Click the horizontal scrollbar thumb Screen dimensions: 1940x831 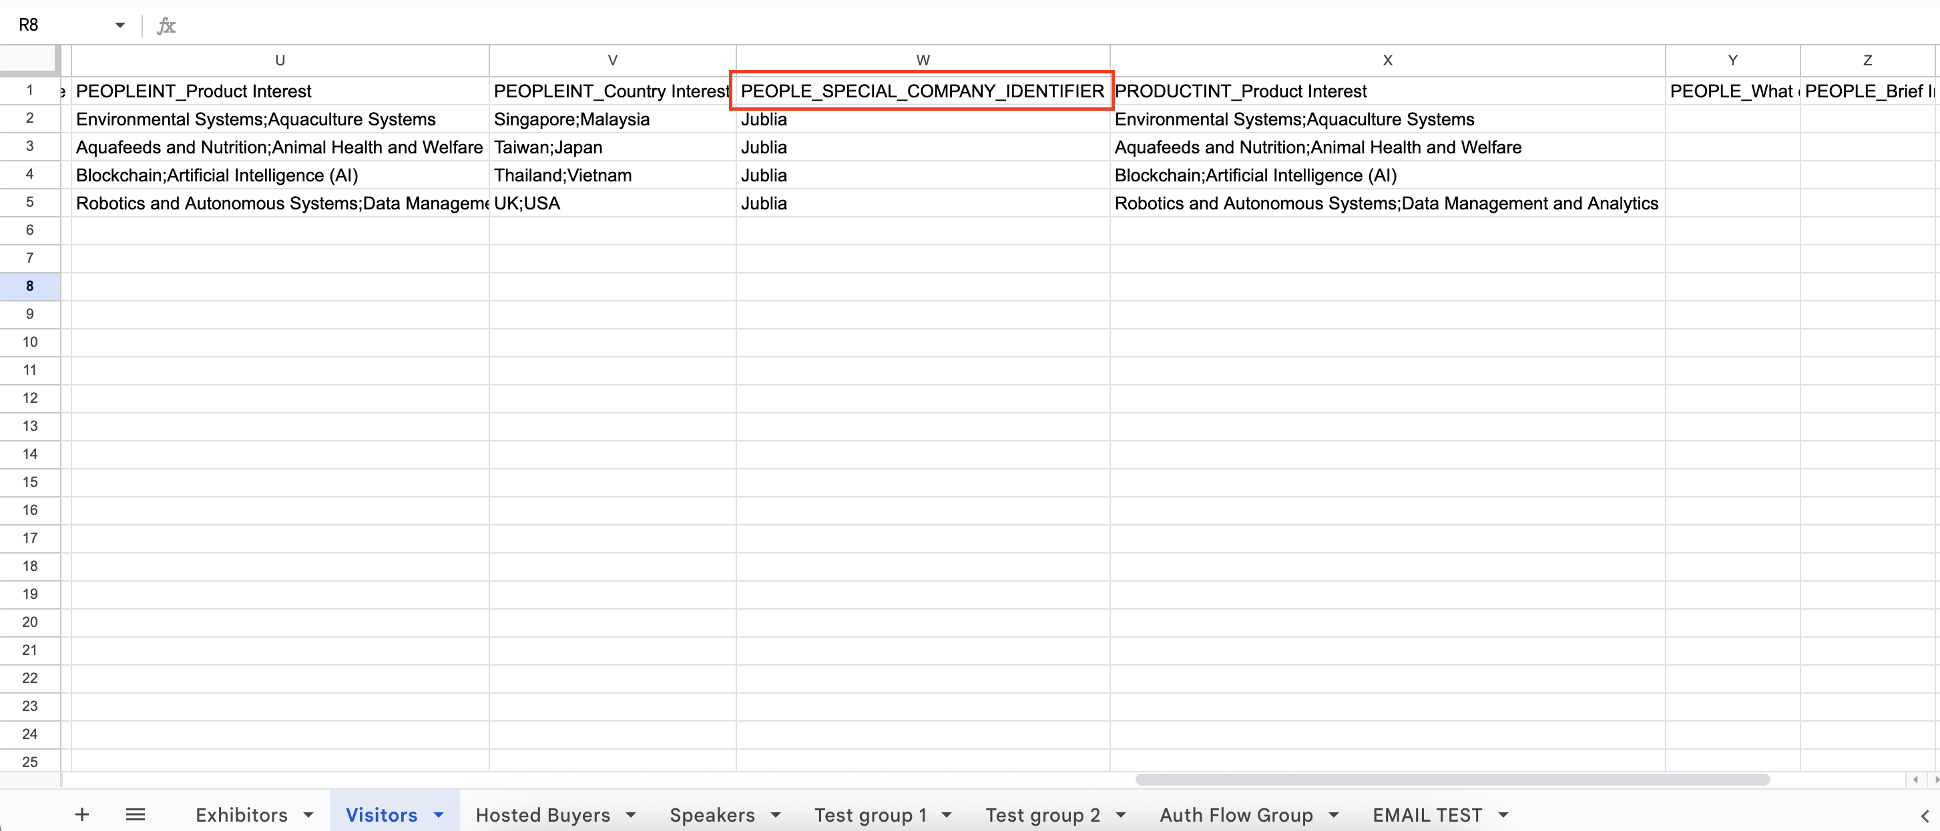click(1452, 780)
